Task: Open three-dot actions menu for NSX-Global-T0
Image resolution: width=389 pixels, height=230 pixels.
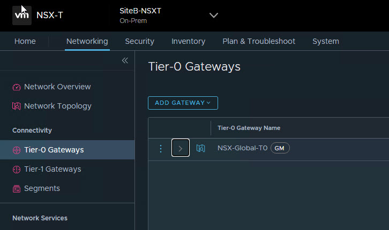Action: 160,149
